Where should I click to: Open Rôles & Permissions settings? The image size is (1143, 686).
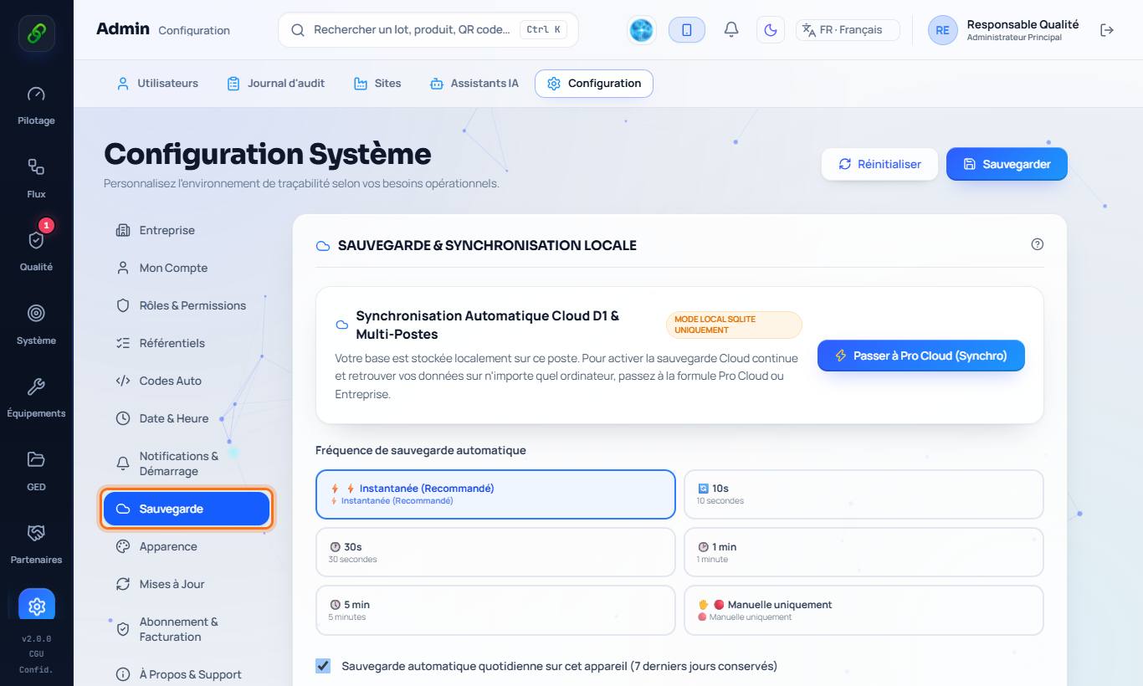[187, 305]
